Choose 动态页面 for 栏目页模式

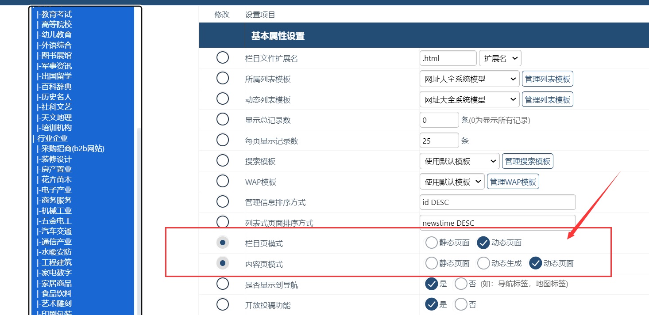(483, 243)
